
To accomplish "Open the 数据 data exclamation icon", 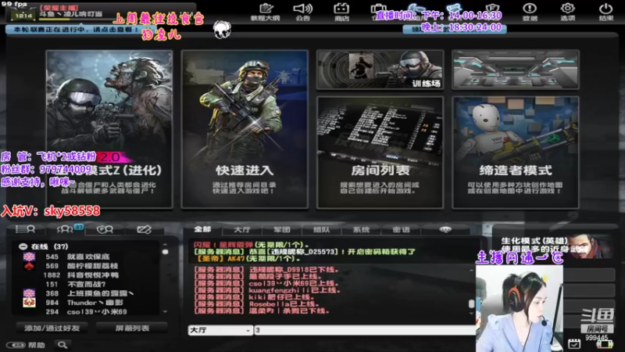I will click(530, 12).
